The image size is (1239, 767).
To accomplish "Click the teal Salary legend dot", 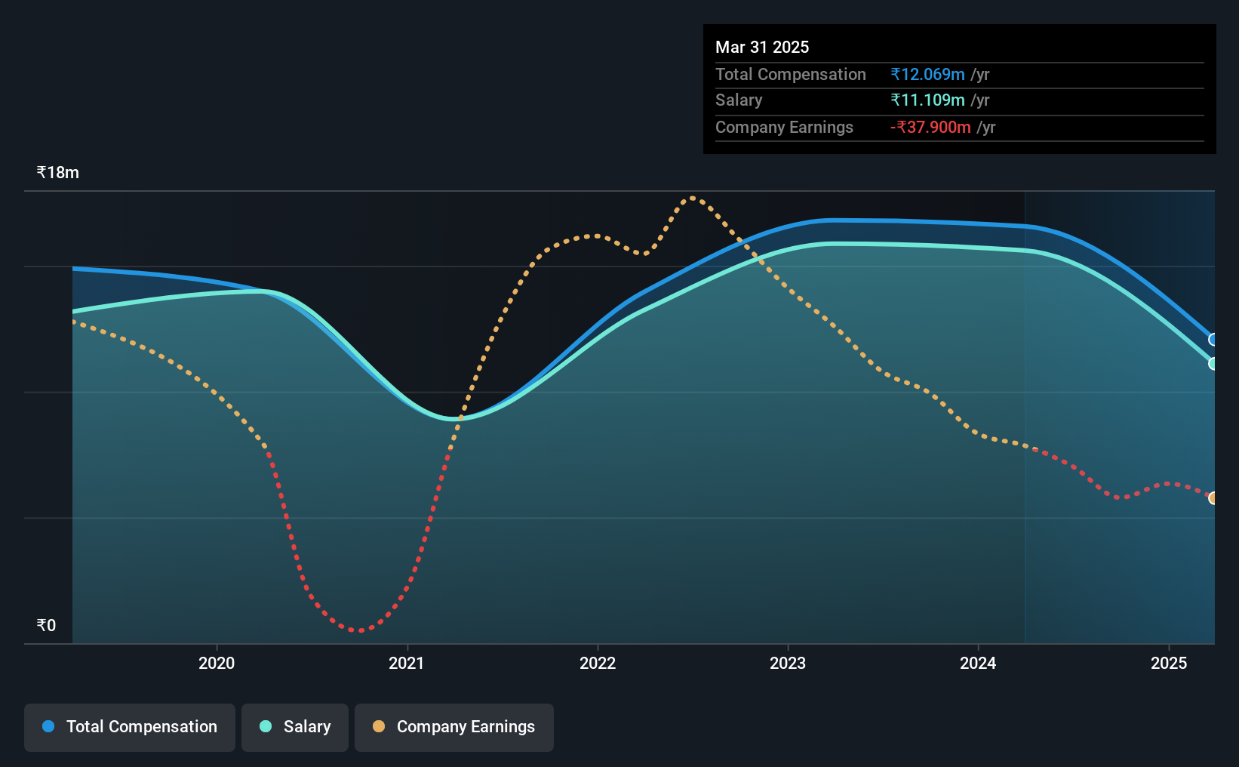I will (266, 726).
